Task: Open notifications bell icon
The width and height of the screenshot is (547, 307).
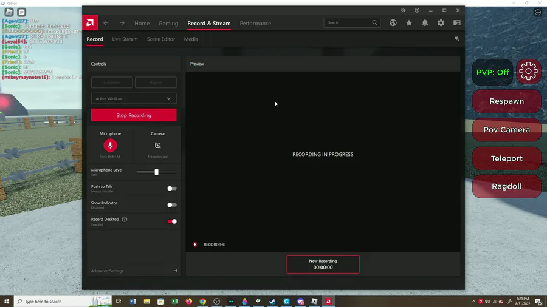Action: [425, 23]
